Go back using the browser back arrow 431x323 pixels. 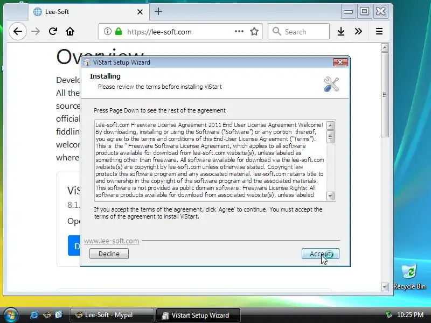(18, 31)
